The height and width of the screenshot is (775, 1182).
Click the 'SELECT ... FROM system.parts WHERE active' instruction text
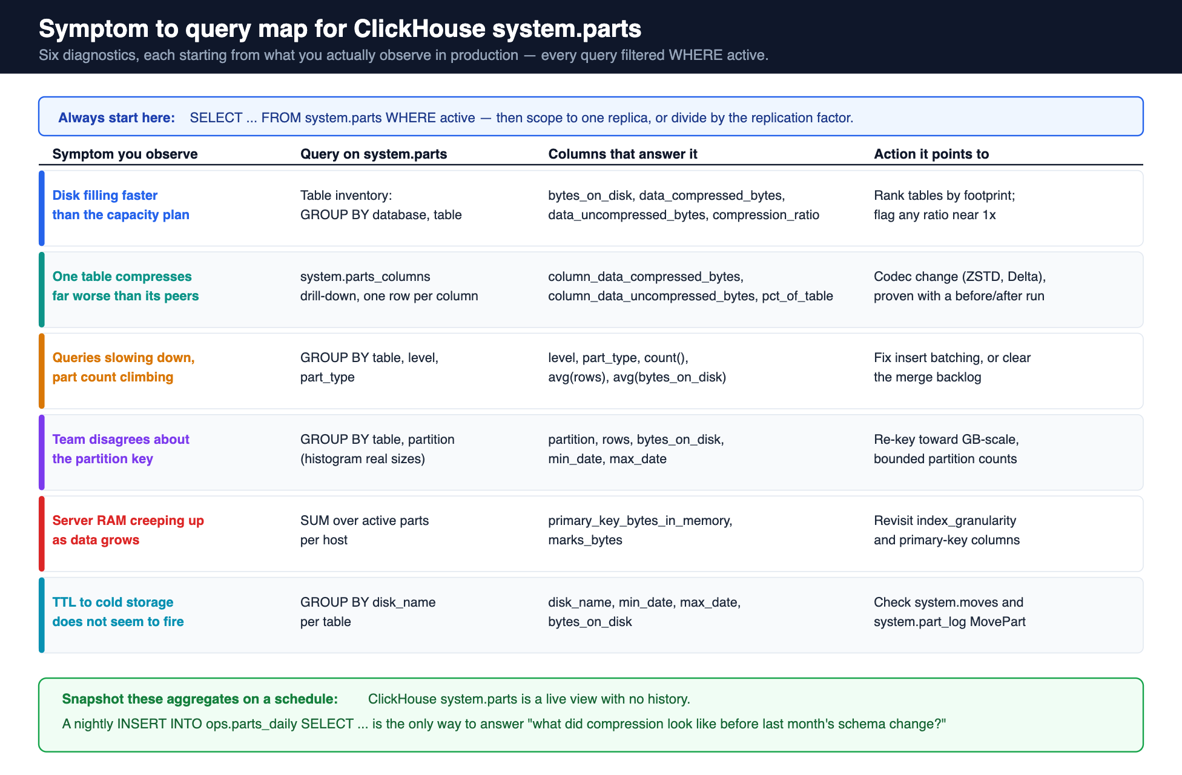[x=521, y=117]
